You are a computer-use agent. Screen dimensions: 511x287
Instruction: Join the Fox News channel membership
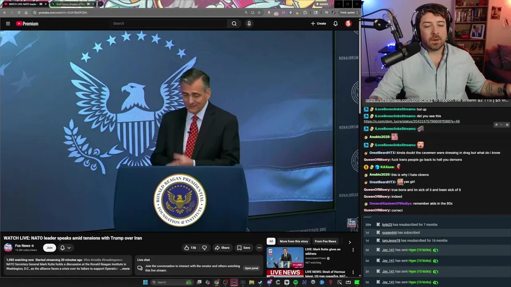(50, 248)
